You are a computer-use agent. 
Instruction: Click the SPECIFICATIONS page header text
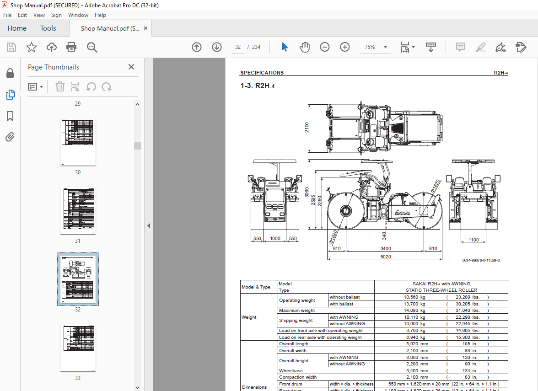point(262,73)
